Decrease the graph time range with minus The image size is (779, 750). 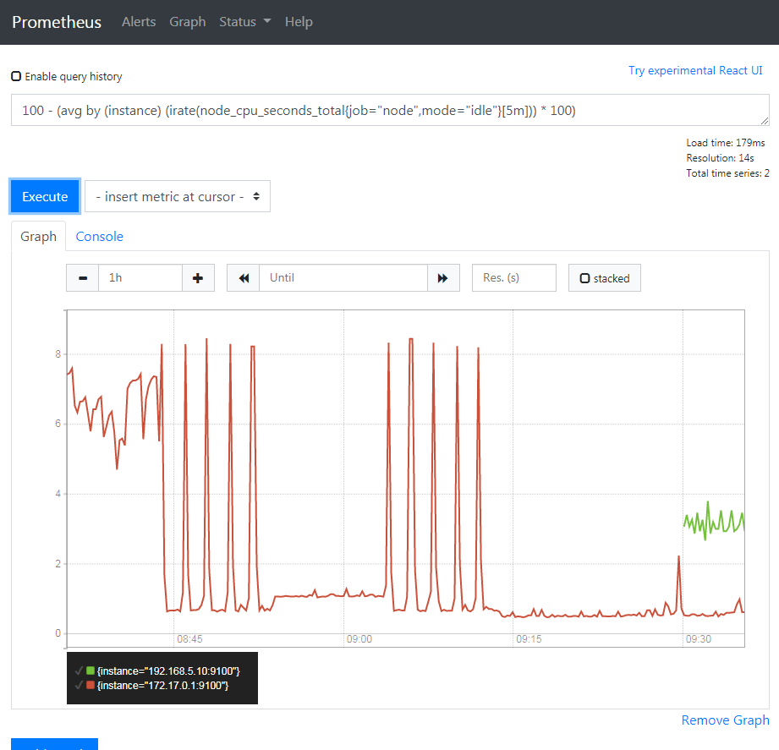[x=83, y=277]
